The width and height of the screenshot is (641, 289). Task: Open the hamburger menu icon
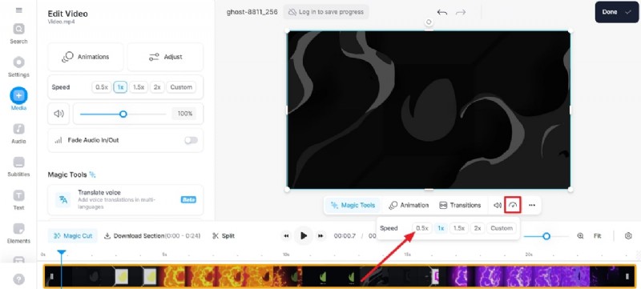pos(18,10)
